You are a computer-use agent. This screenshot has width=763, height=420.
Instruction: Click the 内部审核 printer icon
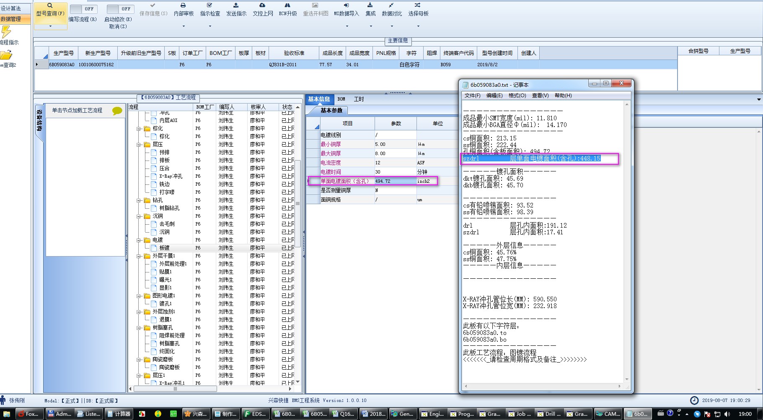[x=183, y=5]
